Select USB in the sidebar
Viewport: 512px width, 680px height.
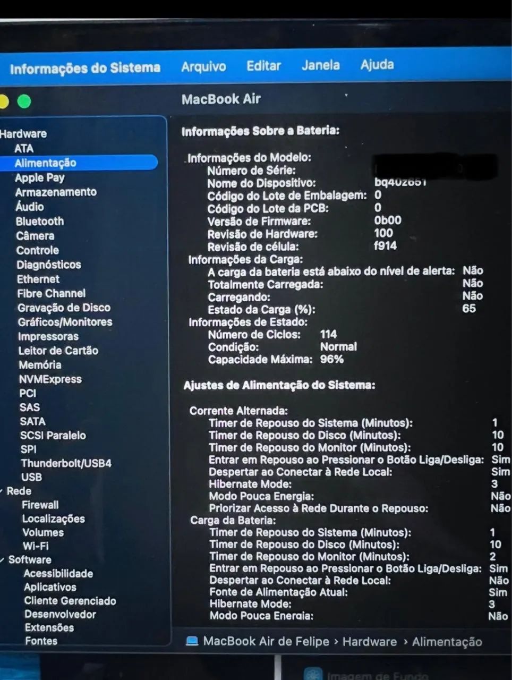coord(31,477)
